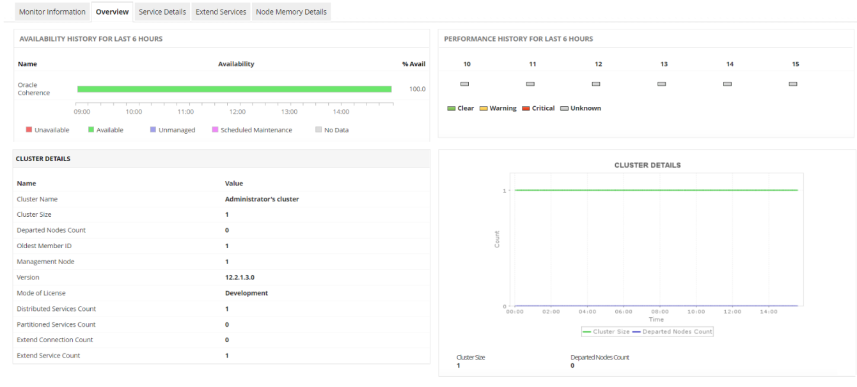The height and width of the screenshot is (387, 857).
Task: Open the Node Memory Details tab
Action: [291, 12]
